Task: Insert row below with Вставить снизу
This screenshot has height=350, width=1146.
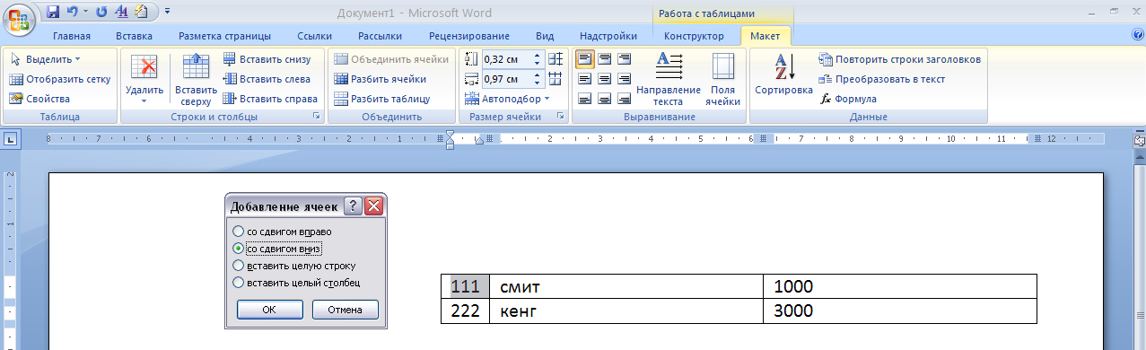Action: click(267, 59)
